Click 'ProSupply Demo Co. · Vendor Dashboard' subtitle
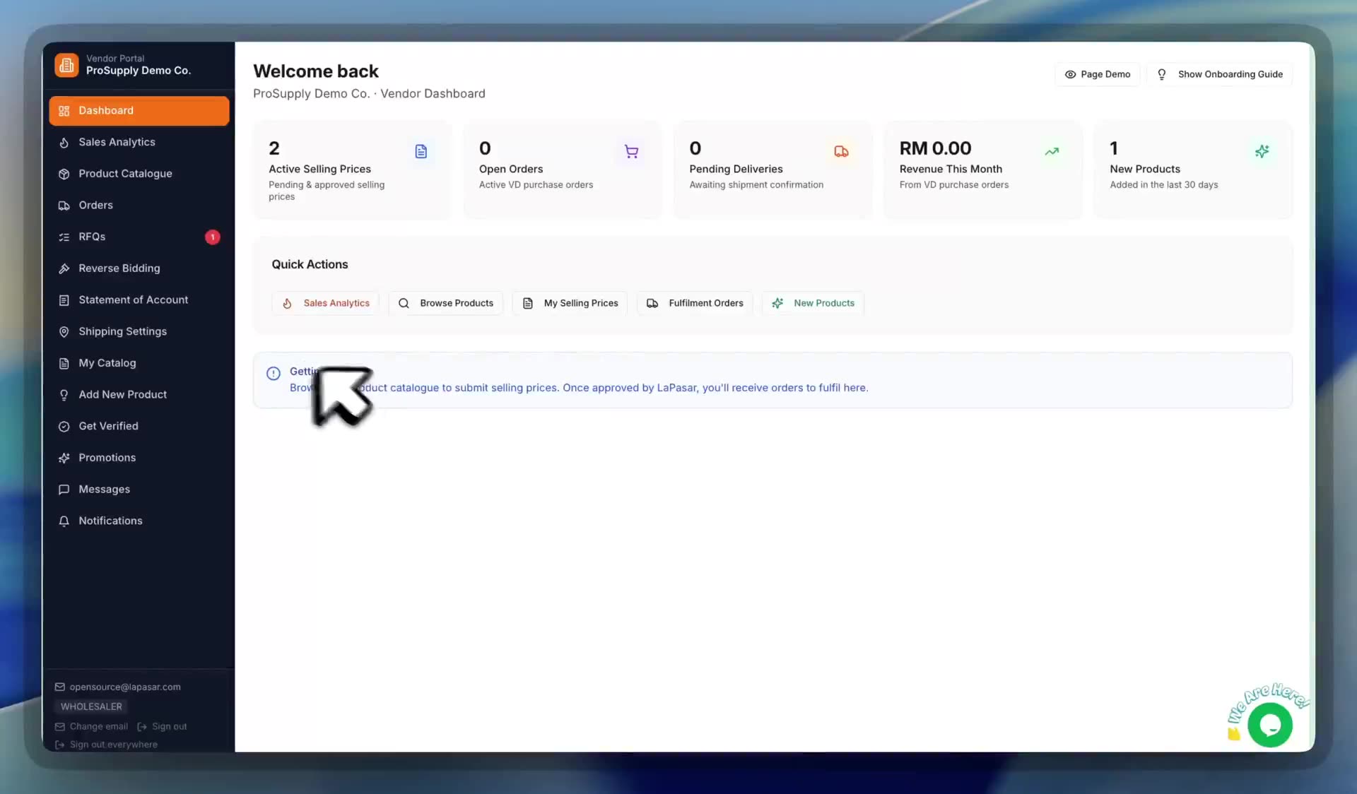 point(369,94)
